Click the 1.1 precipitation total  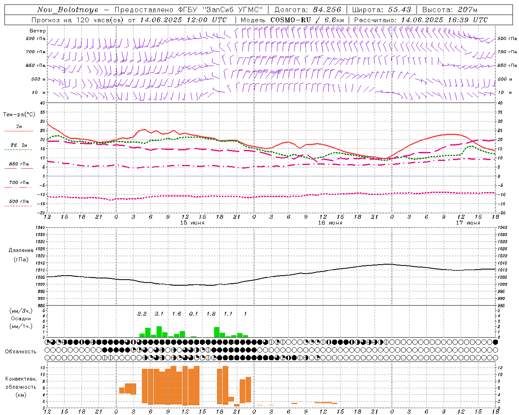coord(228,314)
